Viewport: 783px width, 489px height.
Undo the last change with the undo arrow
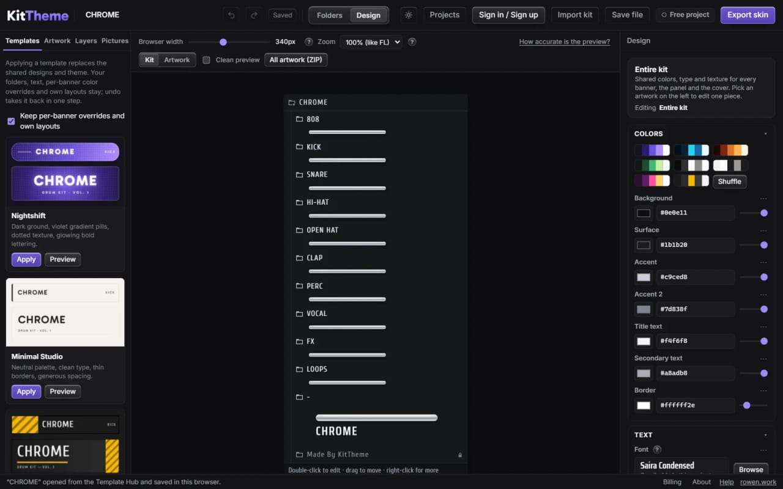231,15
